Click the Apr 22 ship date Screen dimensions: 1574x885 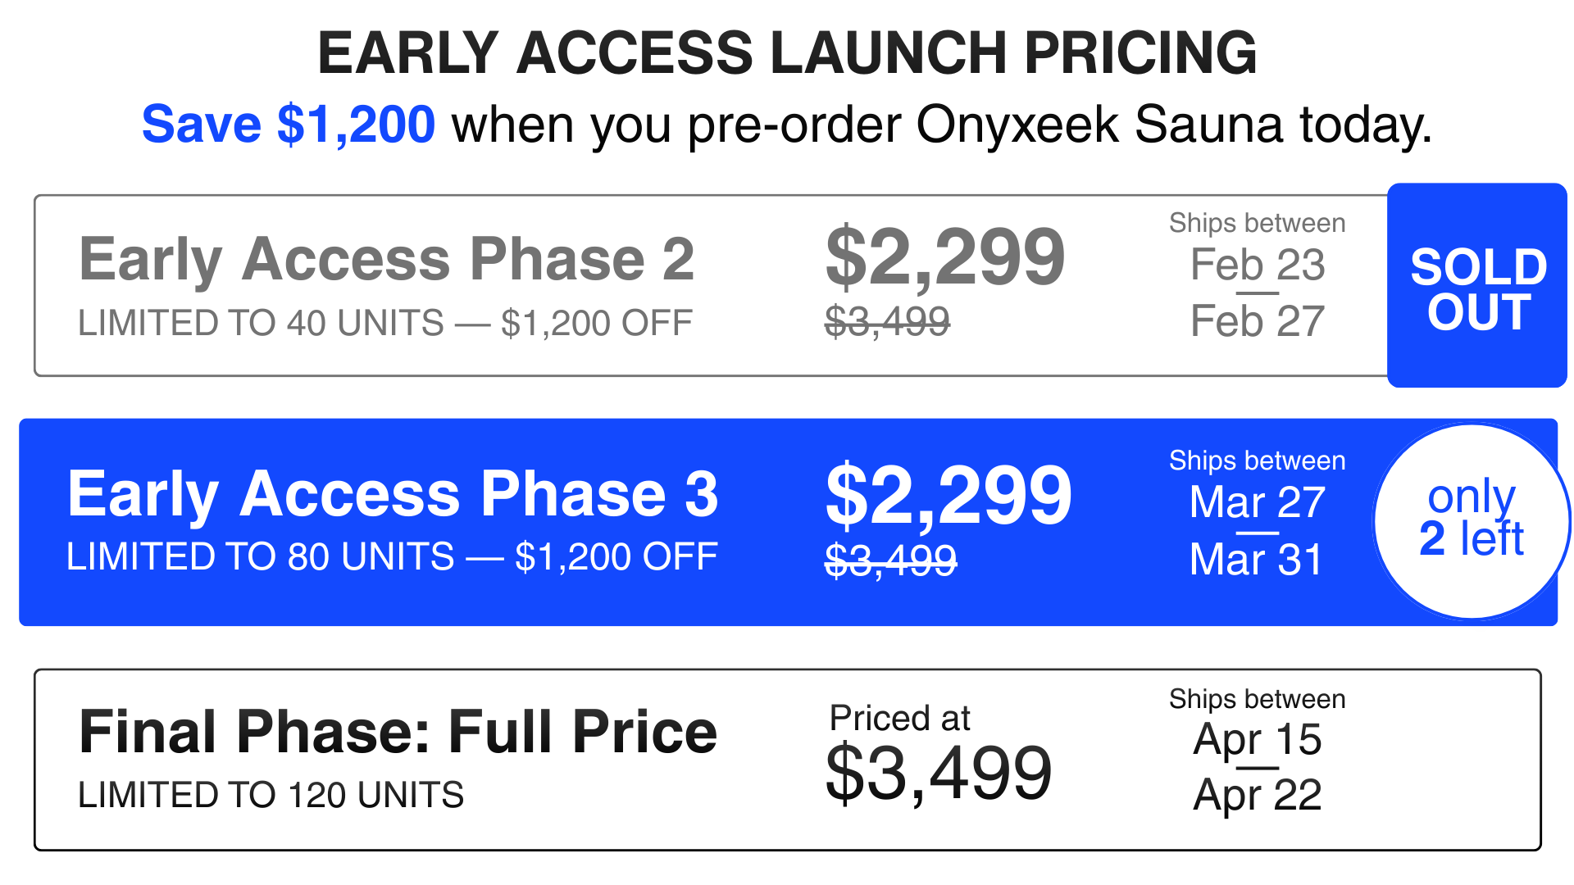(x=1257, y=795)
